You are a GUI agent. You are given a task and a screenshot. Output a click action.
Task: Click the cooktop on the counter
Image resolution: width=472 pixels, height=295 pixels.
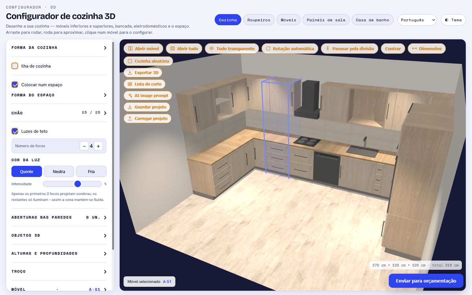pyautogui.click(x=307, y=141)
